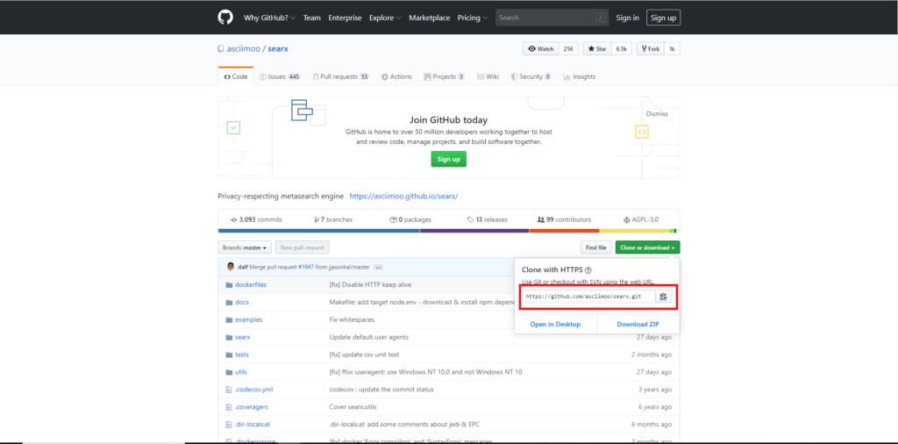Open the AGPL-3.0 license link
898x444 pixels.
point(641,220)
